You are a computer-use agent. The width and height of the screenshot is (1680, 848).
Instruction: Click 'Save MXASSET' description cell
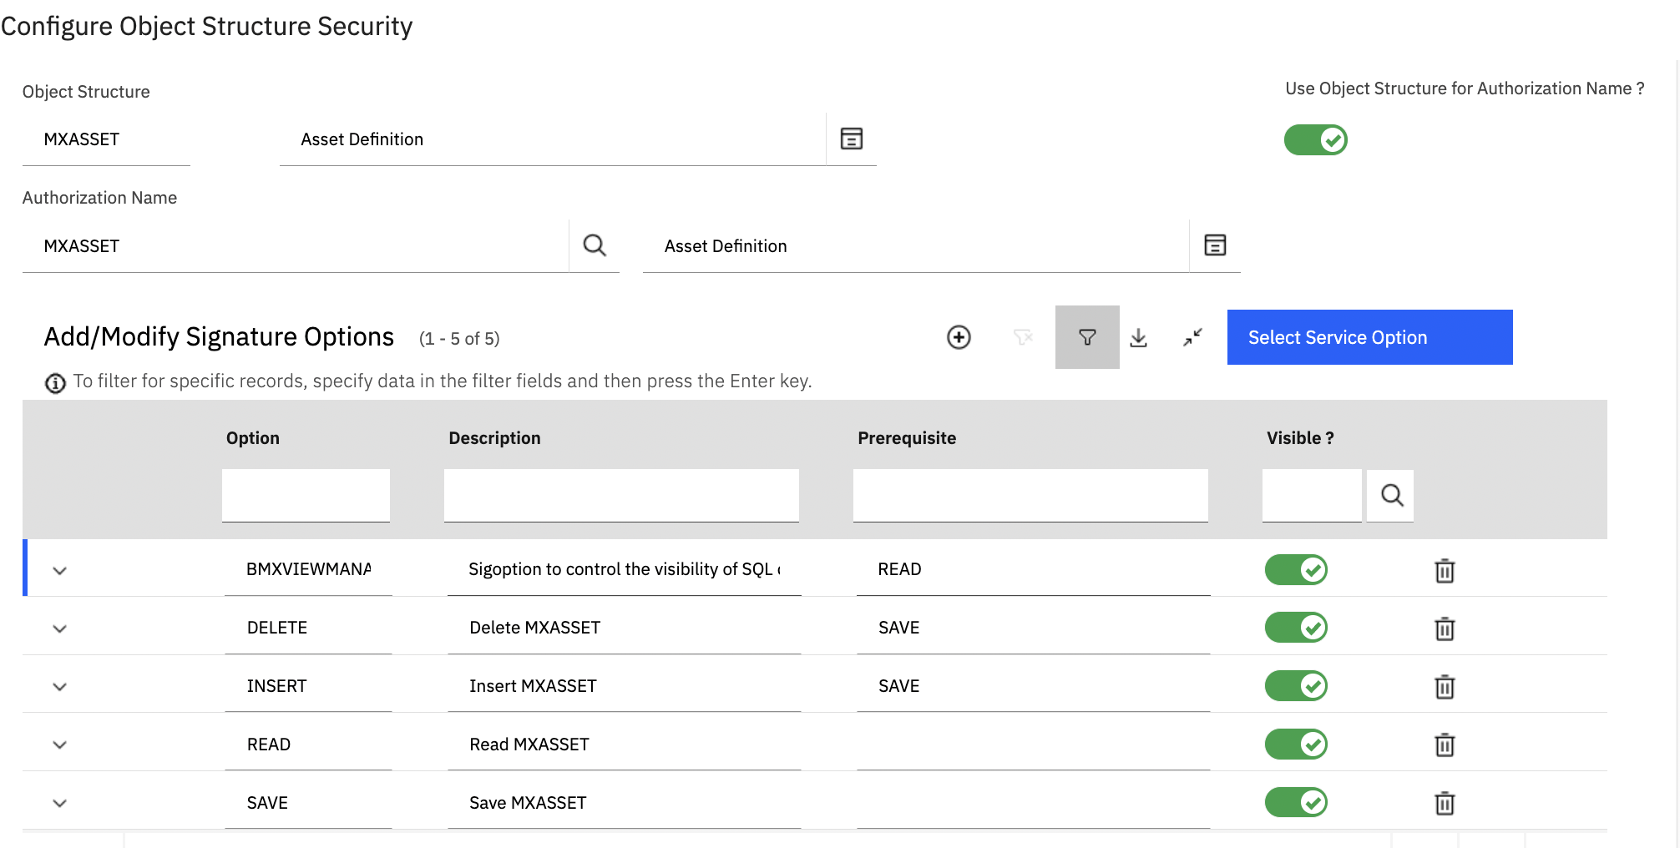point(625,803)
